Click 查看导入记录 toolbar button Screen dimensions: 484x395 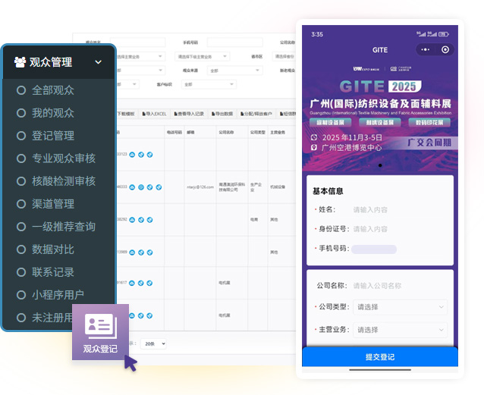click(187, 114)
